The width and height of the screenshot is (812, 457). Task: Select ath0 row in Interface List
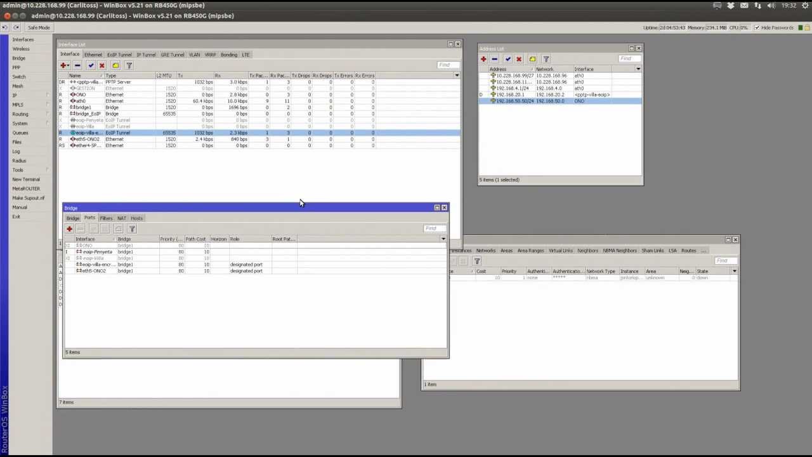259,101
